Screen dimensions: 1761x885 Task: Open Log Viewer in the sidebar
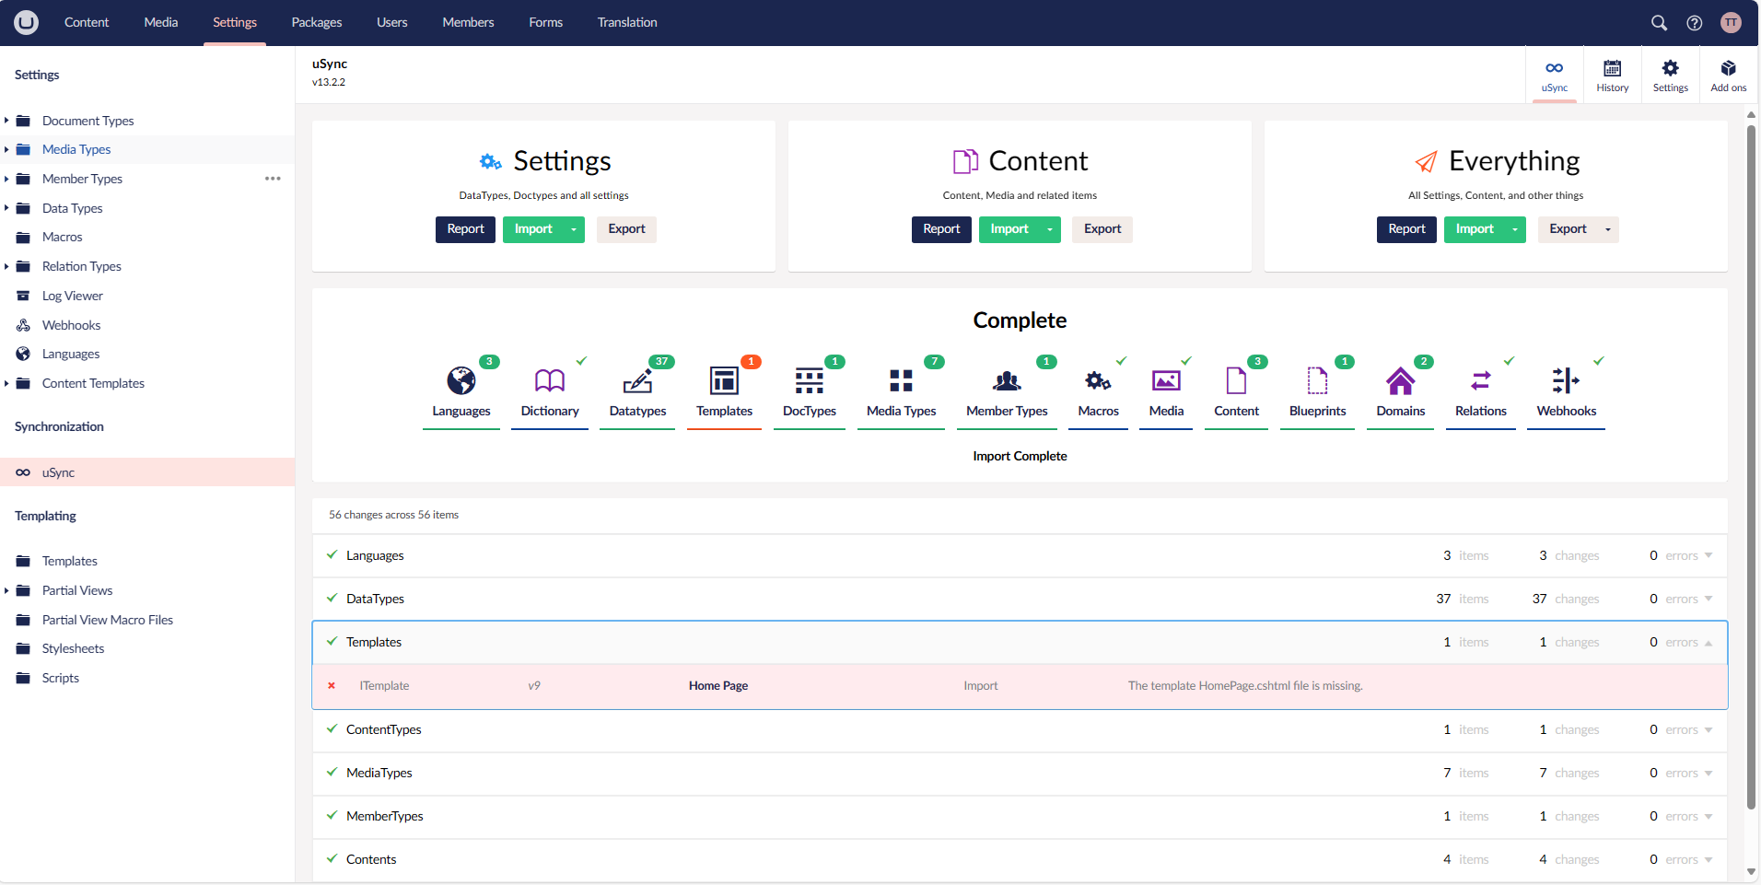[x=72, y=296]
